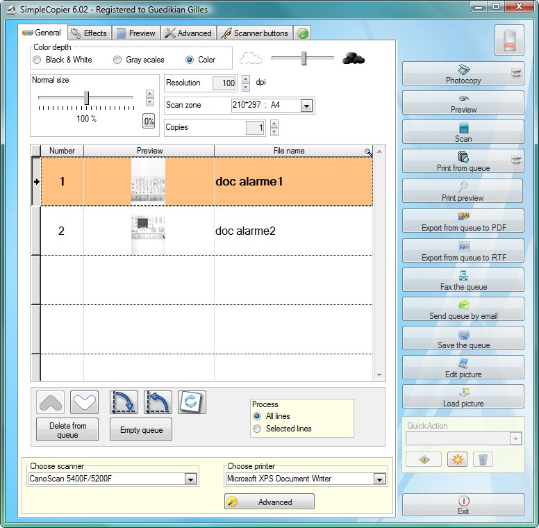539x528 pixels.
Task: Open Edit picture
Action: 463,368
